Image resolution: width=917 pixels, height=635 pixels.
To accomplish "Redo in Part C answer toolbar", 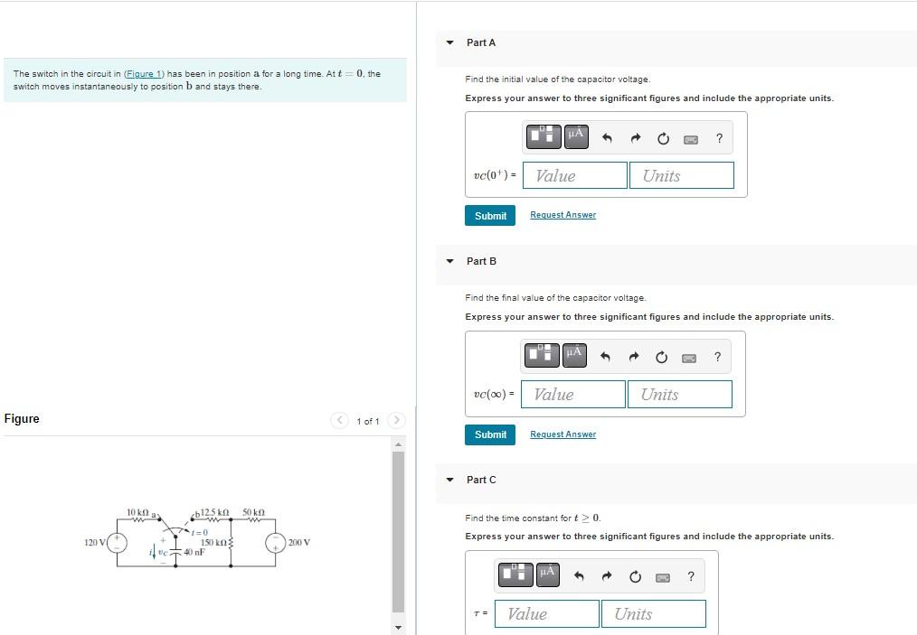I will (607, 576).
